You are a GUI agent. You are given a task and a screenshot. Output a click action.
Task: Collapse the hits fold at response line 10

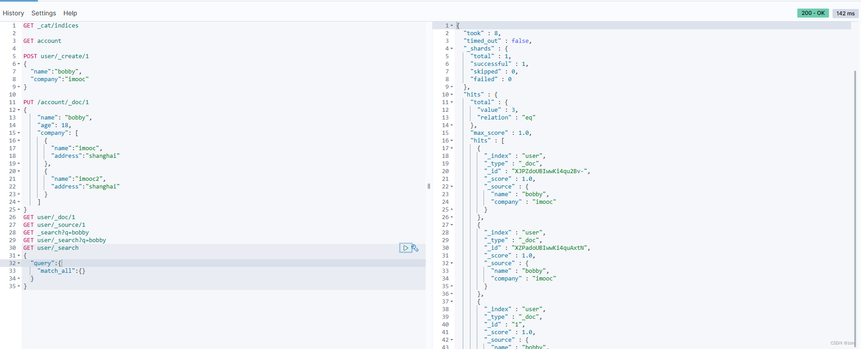(451, 95)
